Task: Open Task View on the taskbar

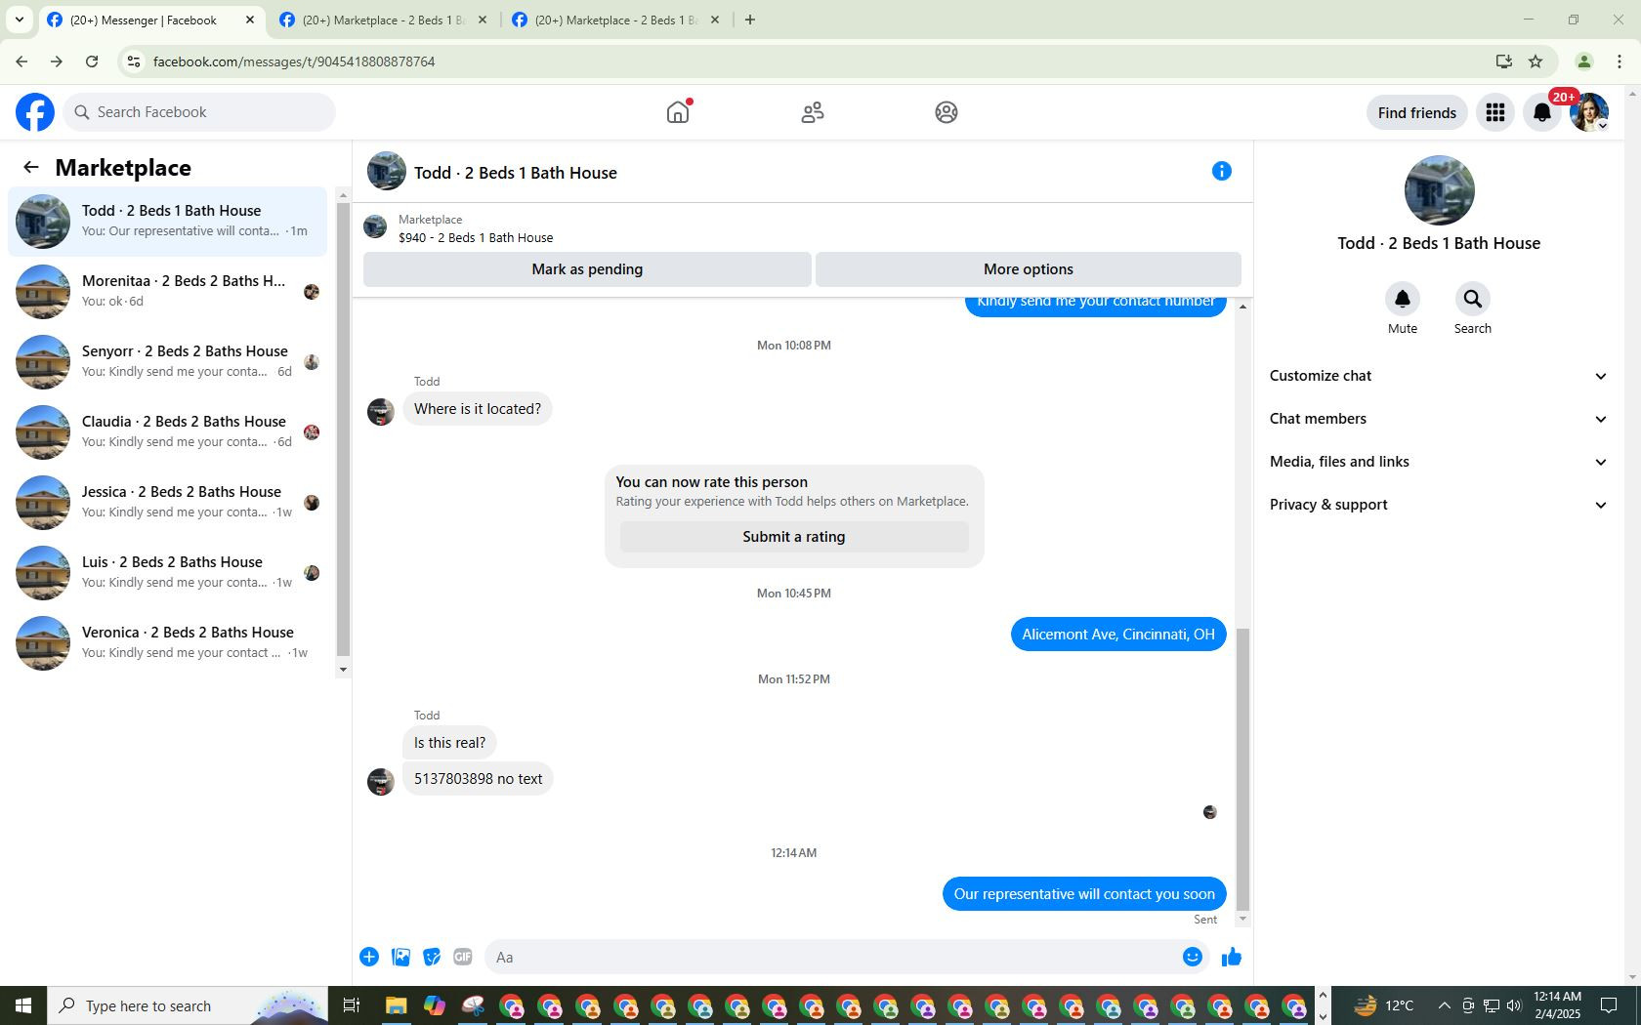Action: (x=352, y=1005)
